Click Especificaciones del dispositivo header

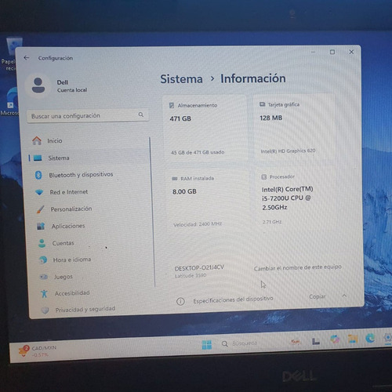233,299
